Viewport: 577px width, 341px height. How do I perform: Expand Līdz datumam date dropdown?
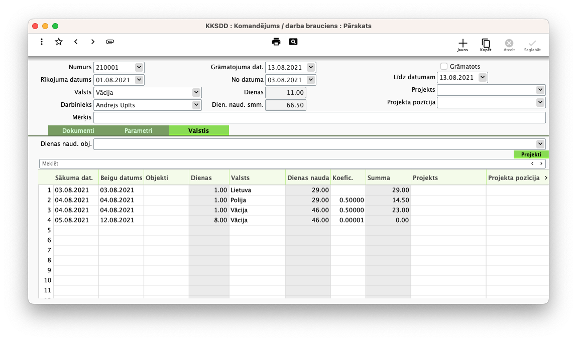tap(483, 77)
